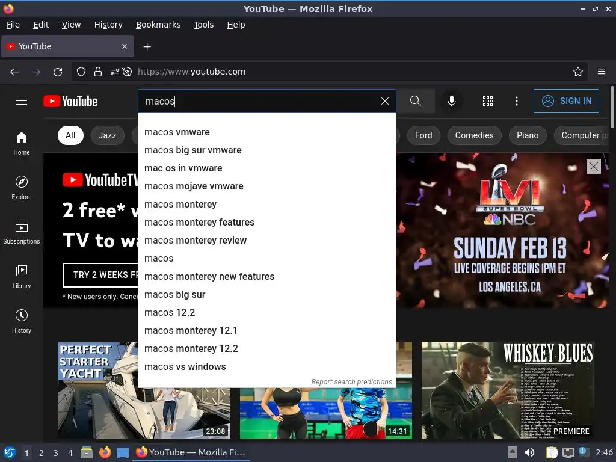Launch Firefox from the taskbar launcher
Screen dimensions: 616x462
(x=105, y=452)
